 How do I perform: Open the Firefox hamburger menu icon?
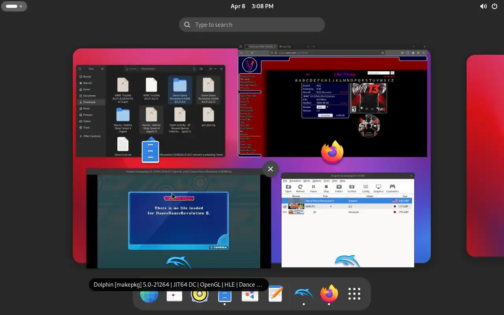[424, 52]
